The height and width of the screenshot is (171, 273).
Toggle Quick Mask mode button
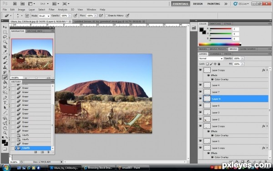click(5, 149)
